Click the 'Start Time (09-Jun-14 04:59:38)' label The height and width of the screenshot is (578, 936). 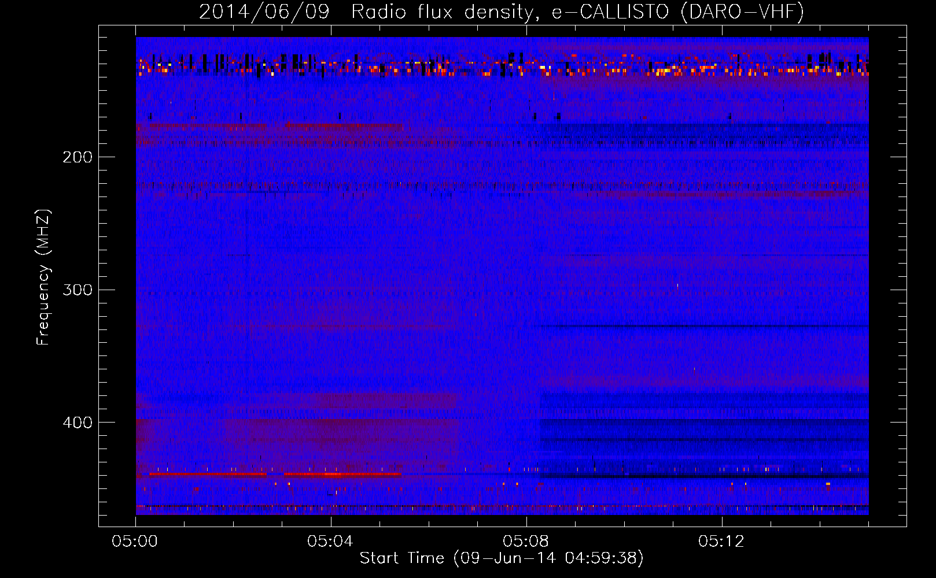pos(502,558)
